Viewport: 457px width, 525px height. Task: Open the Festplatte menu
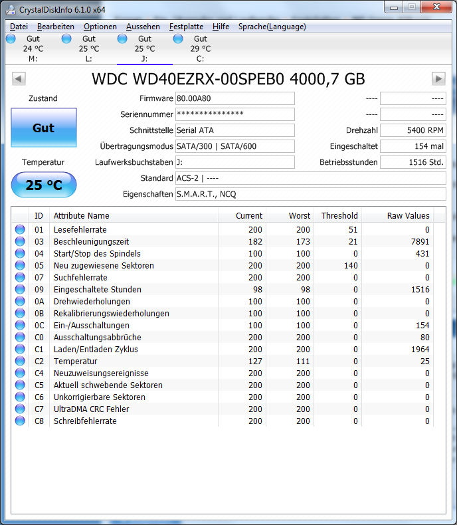tap(186, 27)
